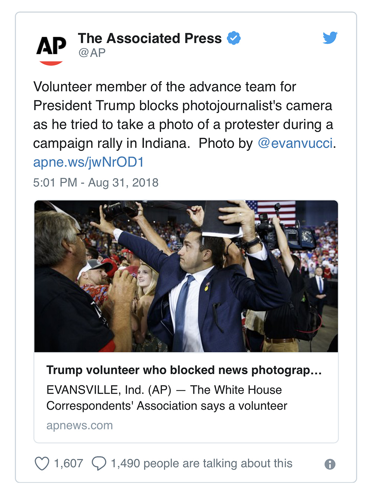Click the tweet body text
372x497 pixels.
[182, 115]
